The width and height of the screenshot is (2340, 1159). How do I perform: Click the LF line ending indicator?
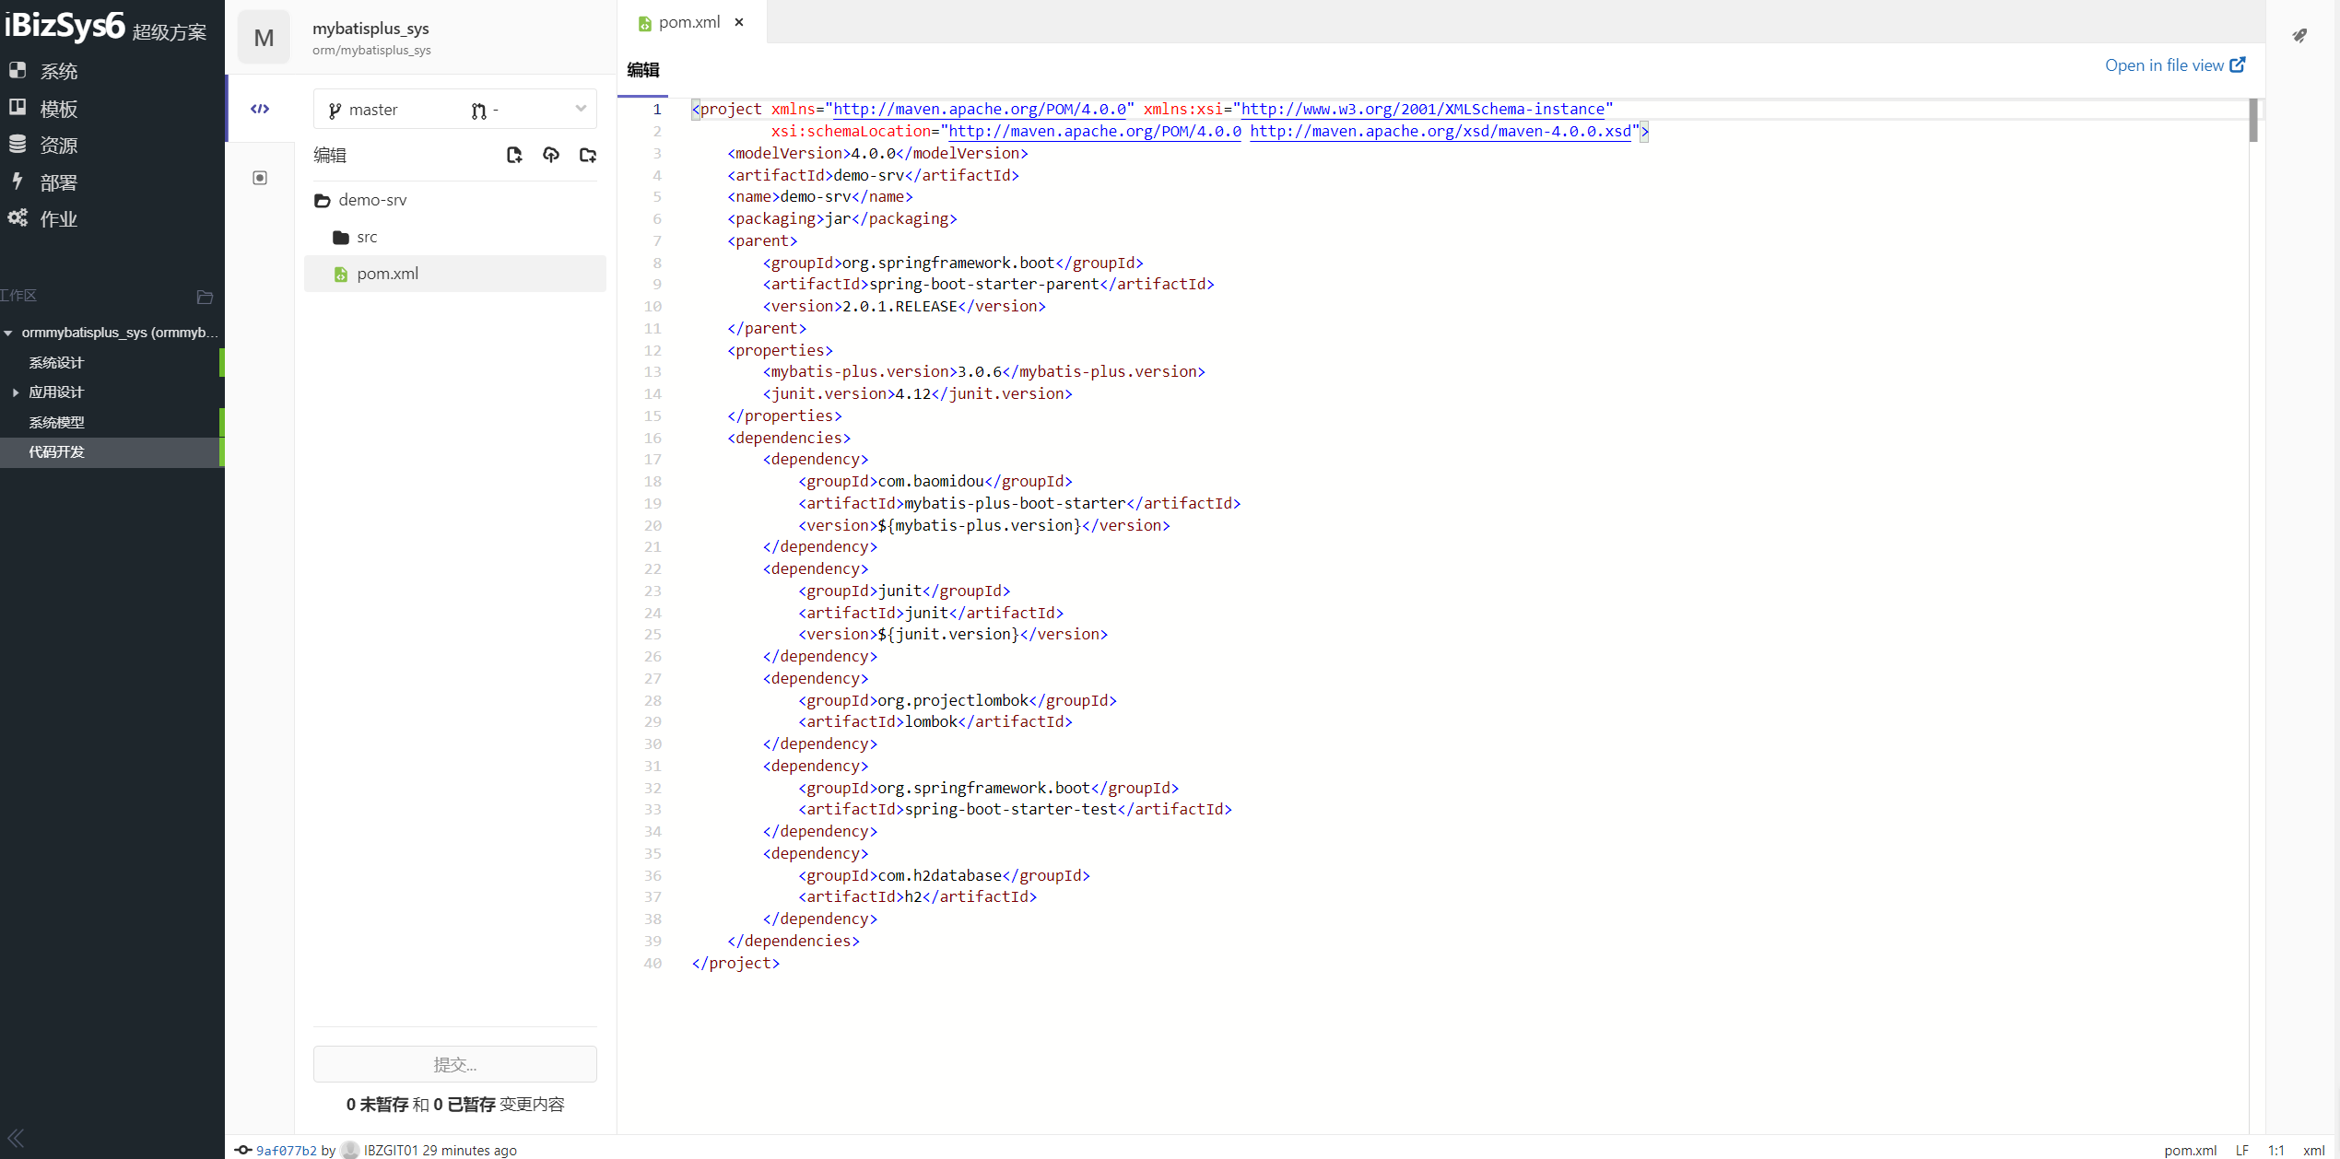click(x=2242, y=1150)
